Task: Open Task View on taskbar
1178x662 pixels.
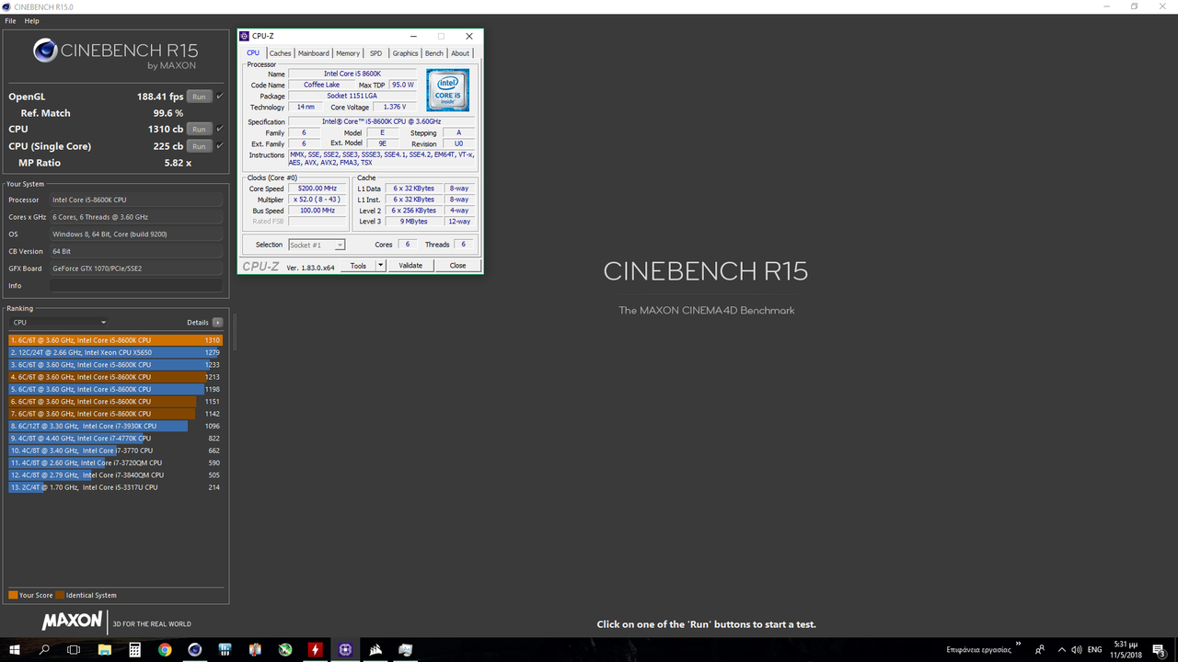Action: pos(75,649)
